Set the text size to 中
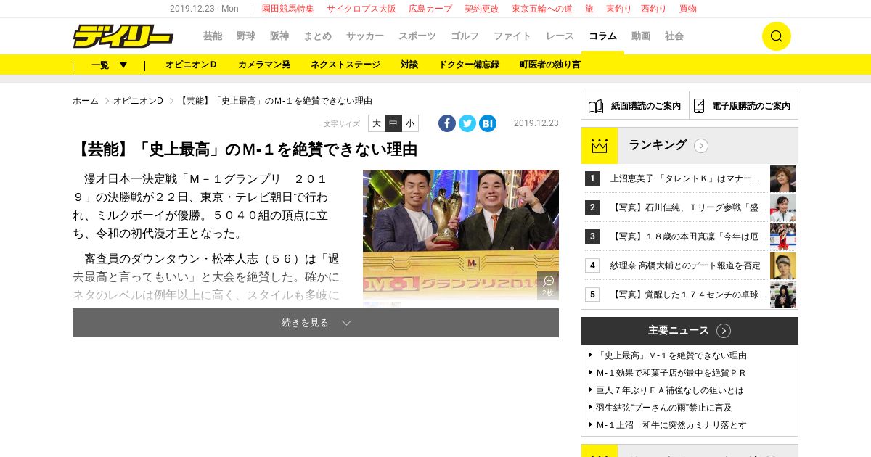The image size is (871, 457). pyautogui.click(x=393, y=123)
